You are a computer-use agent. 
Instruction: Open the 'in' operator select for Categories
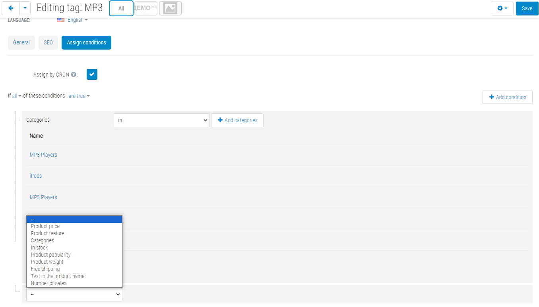coord(161,120)
